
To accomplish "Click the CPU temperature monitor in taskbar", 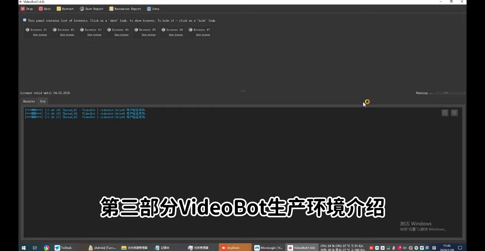I will [x=343, y=248].
